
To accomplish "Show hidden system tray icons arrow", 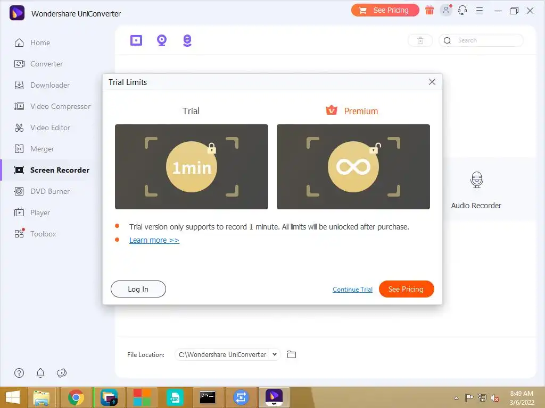I will click(456, 398).
